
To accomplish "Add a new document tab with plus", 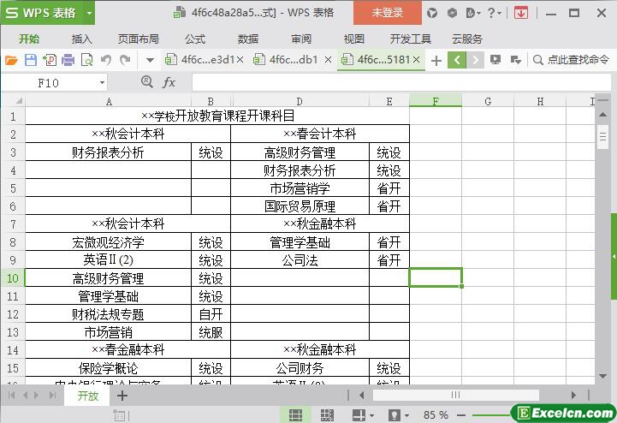I will (x=436, y=61).
